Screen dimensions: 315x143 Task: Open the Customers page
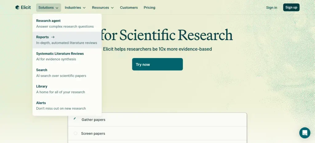click(x=129, y=8)
